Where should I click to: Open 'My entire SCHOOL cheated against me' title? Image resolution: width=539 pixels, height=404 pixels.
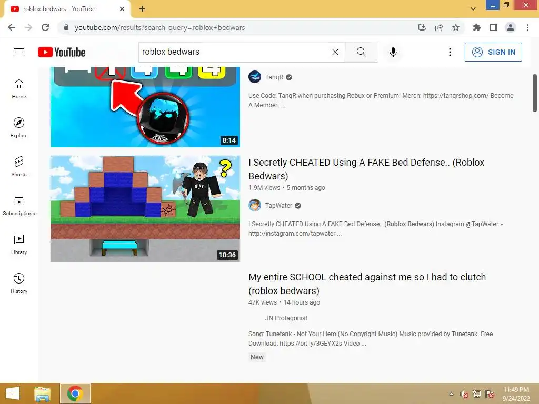[x=367, y=284]
